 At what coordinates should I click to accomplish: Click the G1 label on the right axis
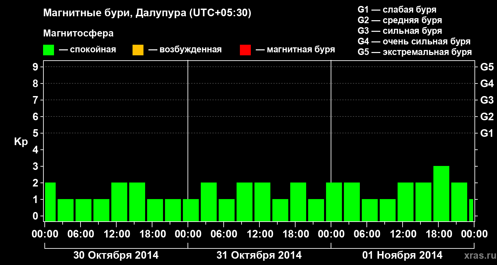click(487, 133)
